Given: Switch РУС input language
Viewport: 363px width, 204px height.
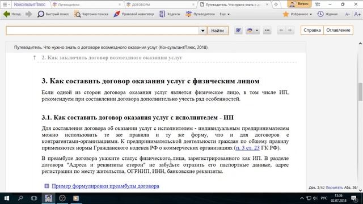Looking at the screenshot, I should coord(324,198).
